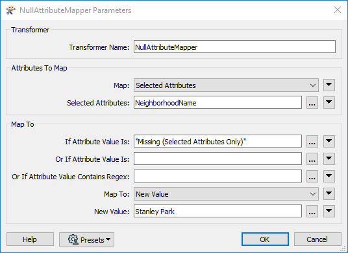Screen dimensions: 348x253
Task: Open arrow menu next to Map dropdown
Action: 329,85
